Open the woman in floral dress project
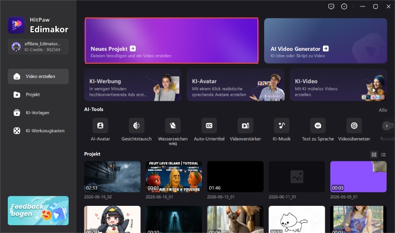The image size is (395, 233). tap(358, 219)
